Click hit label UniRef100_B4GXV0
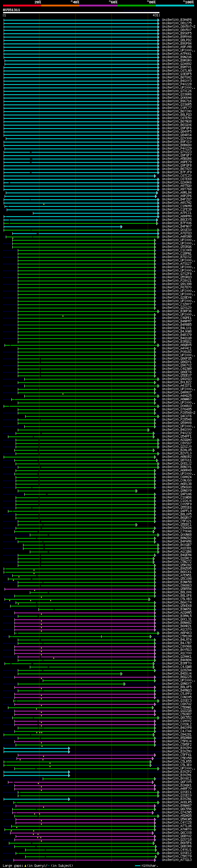This screenshot has height=868, width=197. point(177,430)
